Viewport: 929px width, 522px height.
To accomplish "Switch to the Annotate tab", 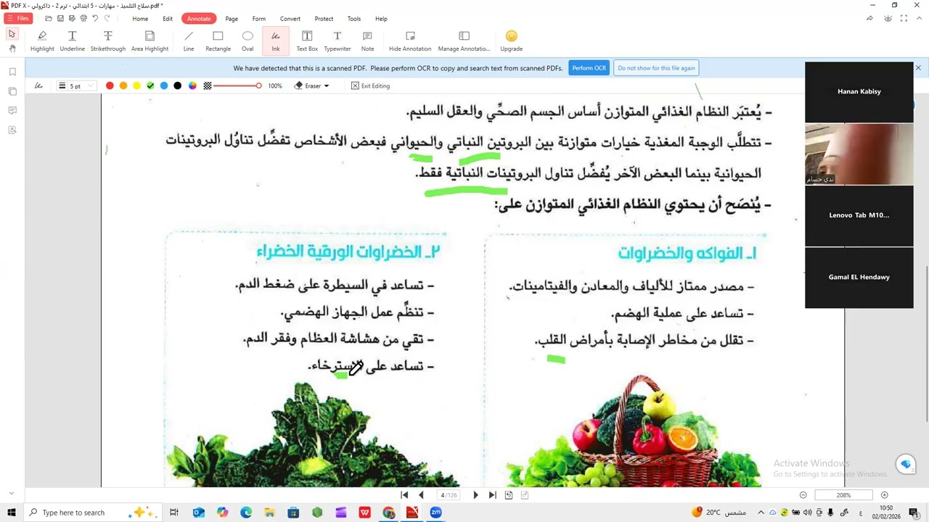I will click(x=199, y=18).
